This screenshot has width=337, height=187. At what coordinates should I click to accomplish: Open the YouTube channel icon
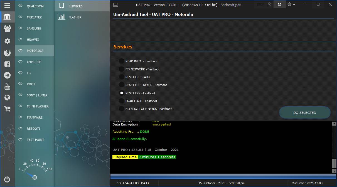(8, 86)
